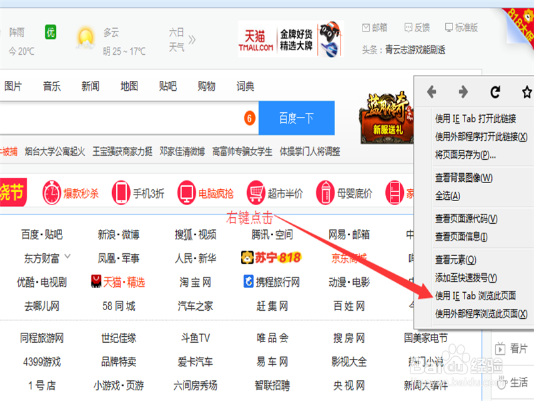Choose 查看页面源代码(V)
This screenshot has width=534, height=401.
tap(466, 219)
